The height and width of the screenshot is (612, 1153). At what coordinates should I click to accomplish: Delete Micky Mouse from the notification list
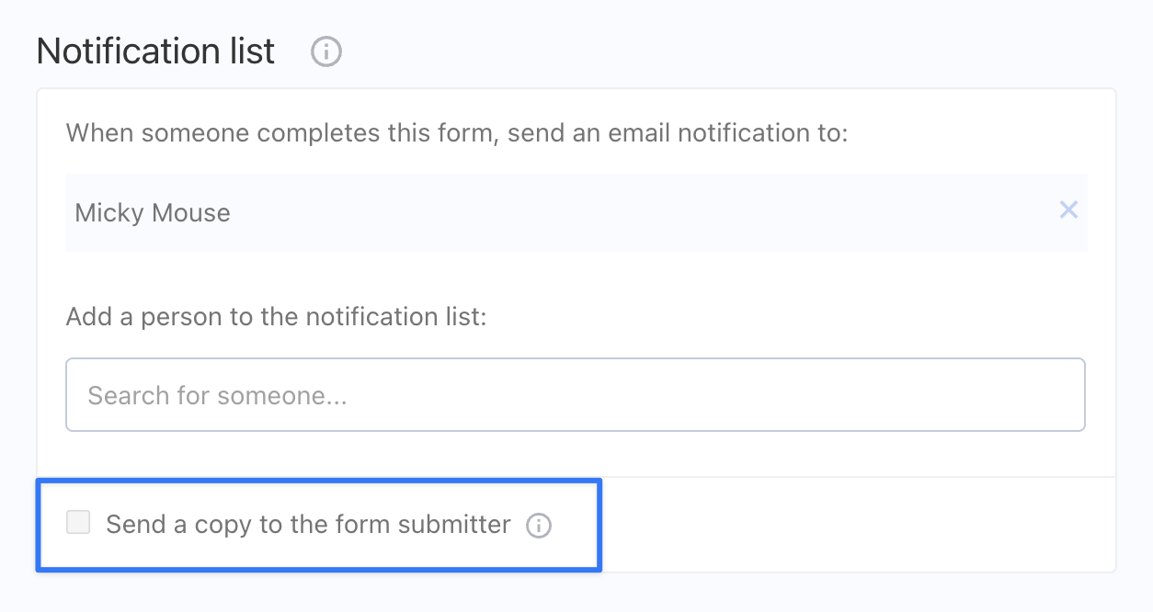point(1067,210)
